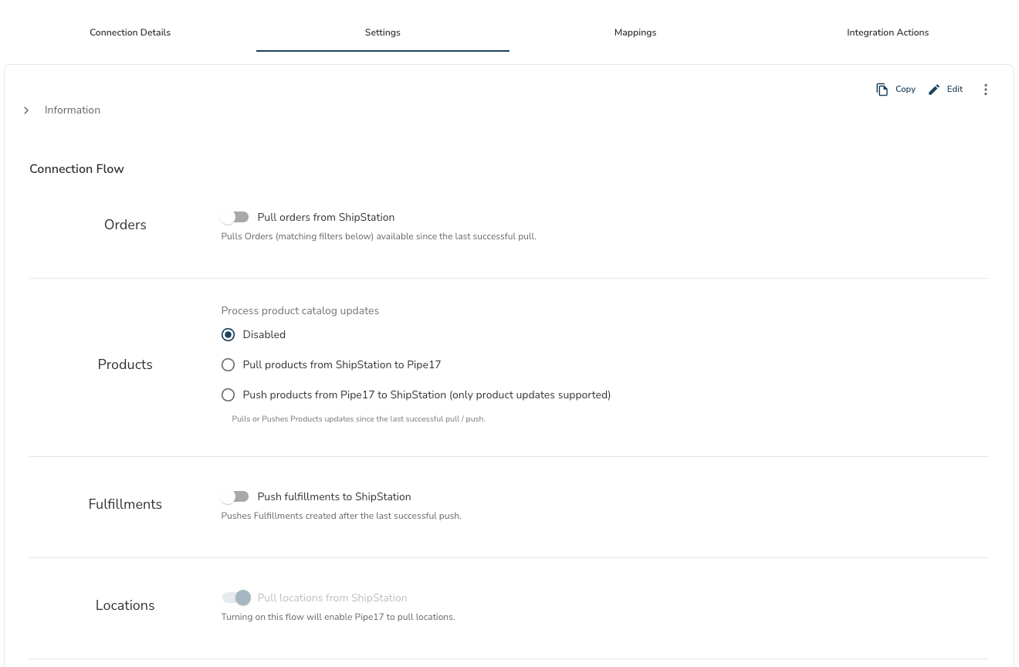Select Pull products from ShipStation to Pipe17
Screen dimensions: 1019x667
coord(228,365)
